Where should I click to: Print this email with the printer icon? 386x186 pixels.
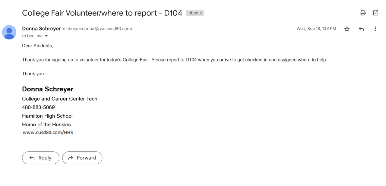pos(363,13)
